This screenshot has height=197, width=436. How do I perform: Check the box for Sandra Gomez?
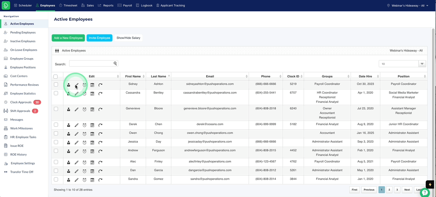click(x=56, y=179)
